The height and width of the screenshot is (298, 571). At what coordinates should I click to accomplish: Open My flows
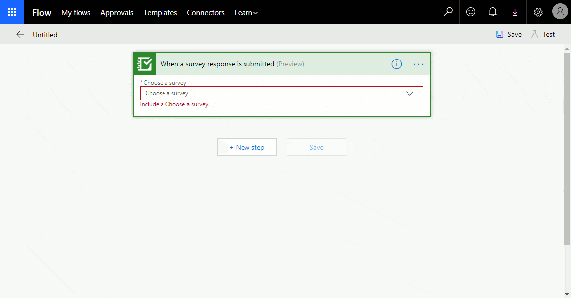(x=76, y=13)
